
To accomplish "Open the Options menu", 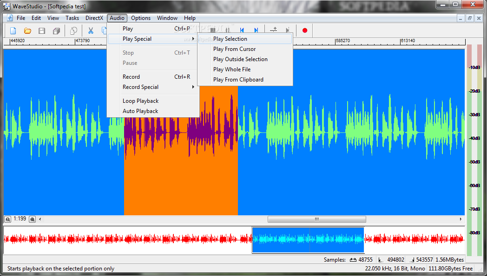I will tap(141, 18).
